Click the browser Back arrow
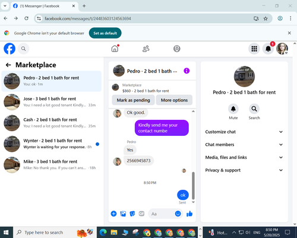Screen dimensions: 297x238 tap(5, 18)
